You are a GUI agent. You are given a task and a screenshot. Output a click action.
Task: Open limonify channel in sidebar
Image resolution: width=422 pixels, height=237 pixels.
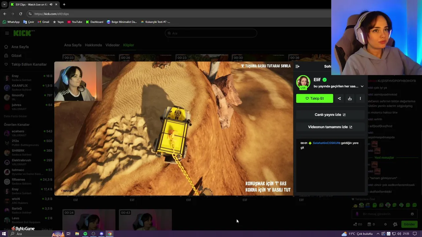click(28, 97)
